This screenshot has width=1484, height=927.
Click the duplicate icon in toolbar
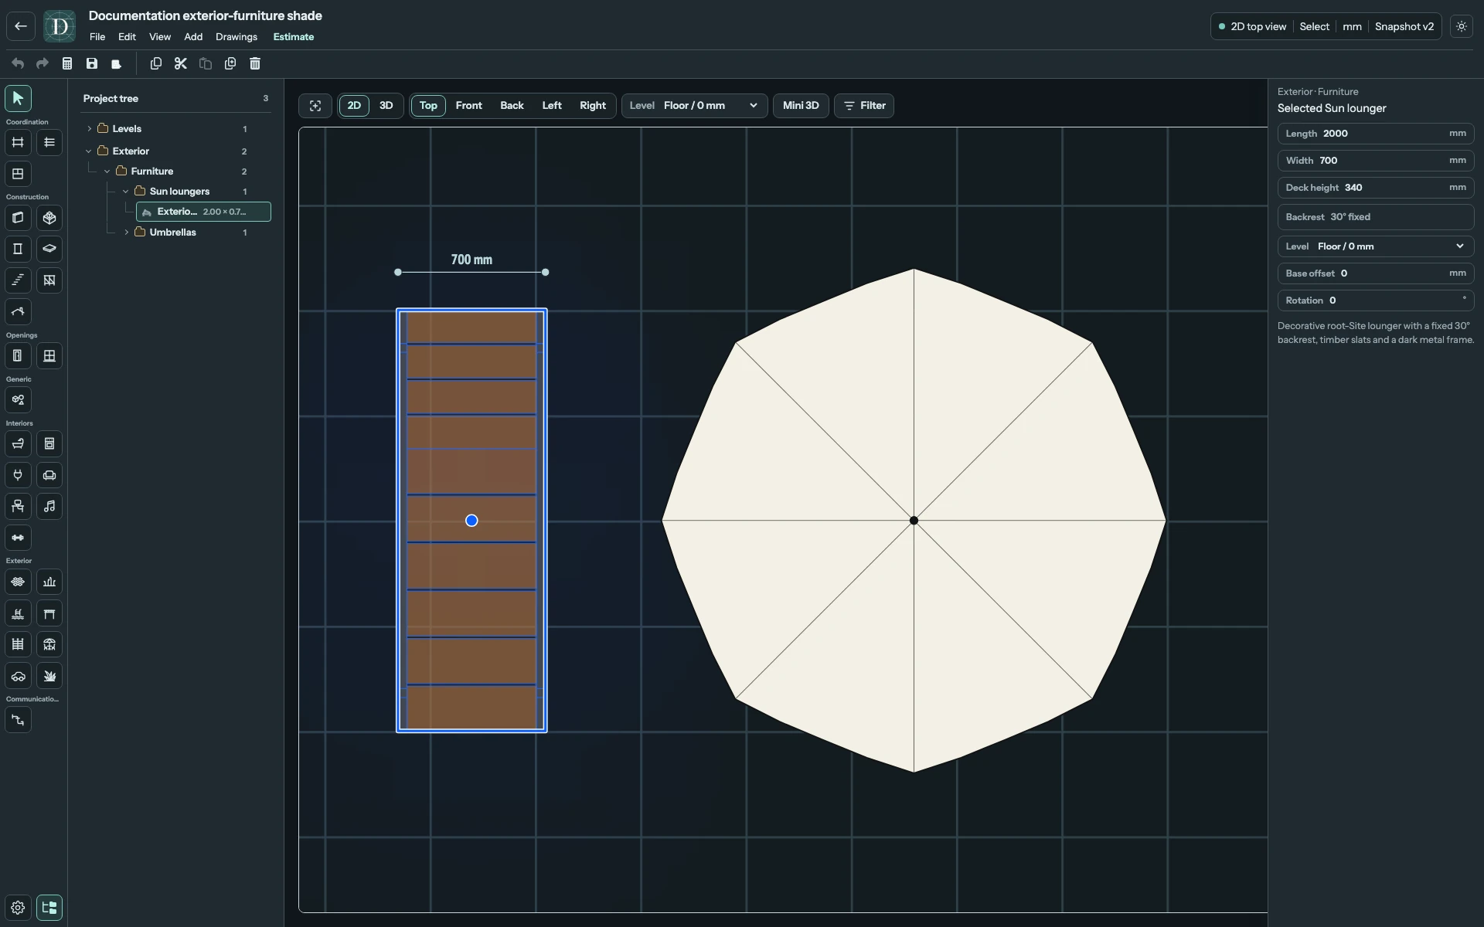pos(230,63)
